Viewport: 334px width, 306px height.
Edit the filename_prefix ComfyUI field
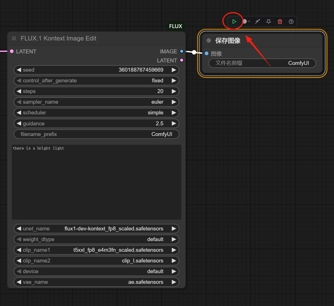[96, 134]
